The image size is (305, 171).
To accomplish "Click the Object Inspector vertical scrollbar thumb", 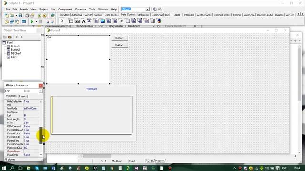I will (x=41, y=135).
